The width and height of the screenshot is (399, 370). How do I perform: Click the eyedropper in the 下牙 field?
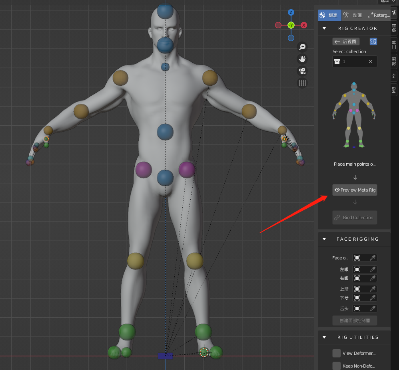coord(373,298)
